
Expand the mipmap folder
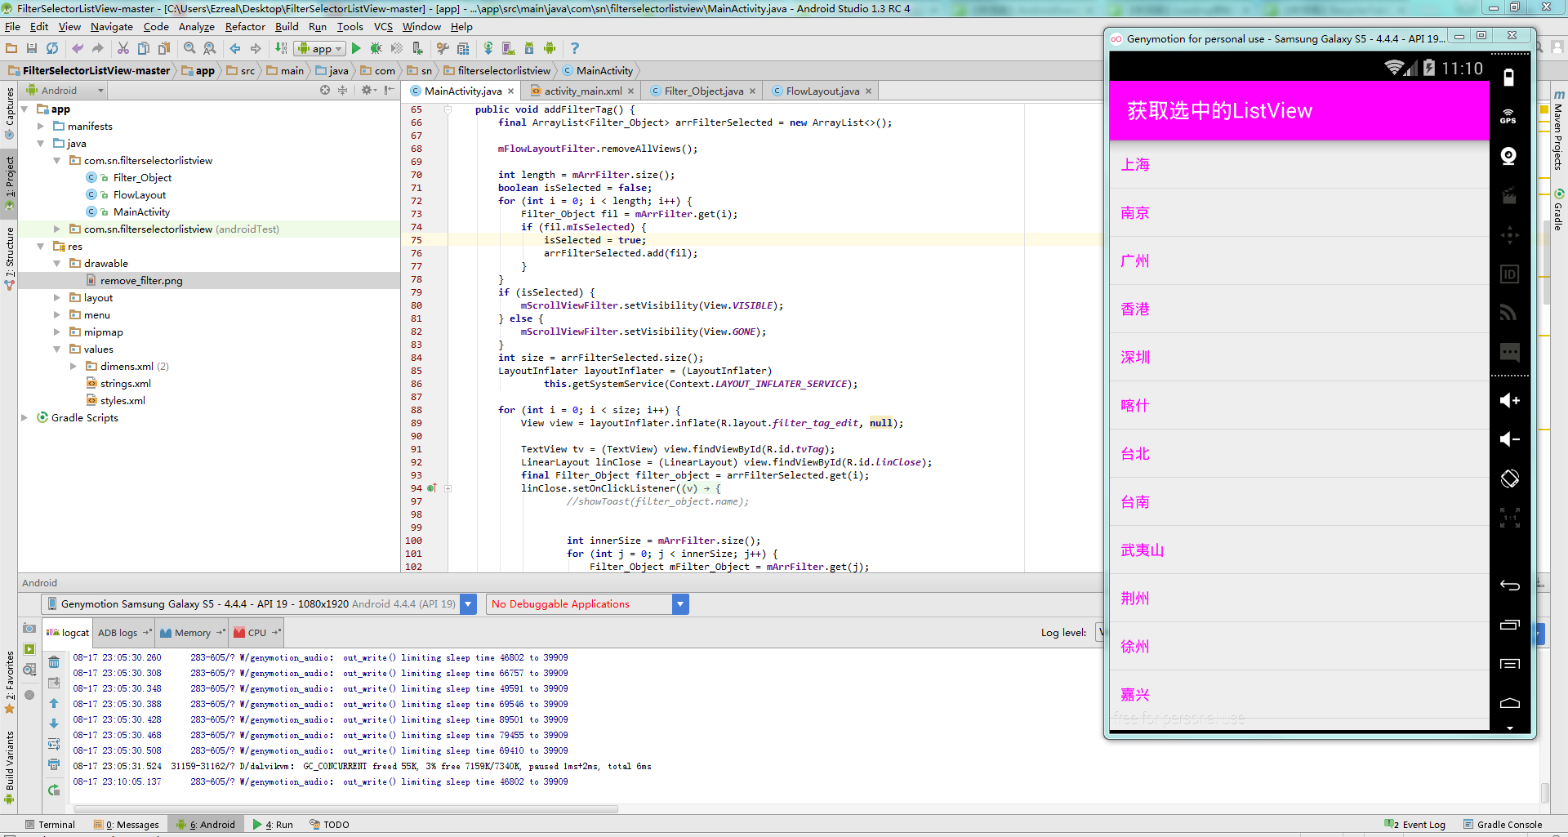point(57,332)
